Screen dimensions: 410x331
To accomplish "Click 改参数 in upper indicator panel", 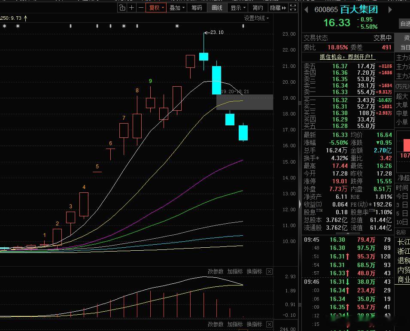I will coord(216,271).
